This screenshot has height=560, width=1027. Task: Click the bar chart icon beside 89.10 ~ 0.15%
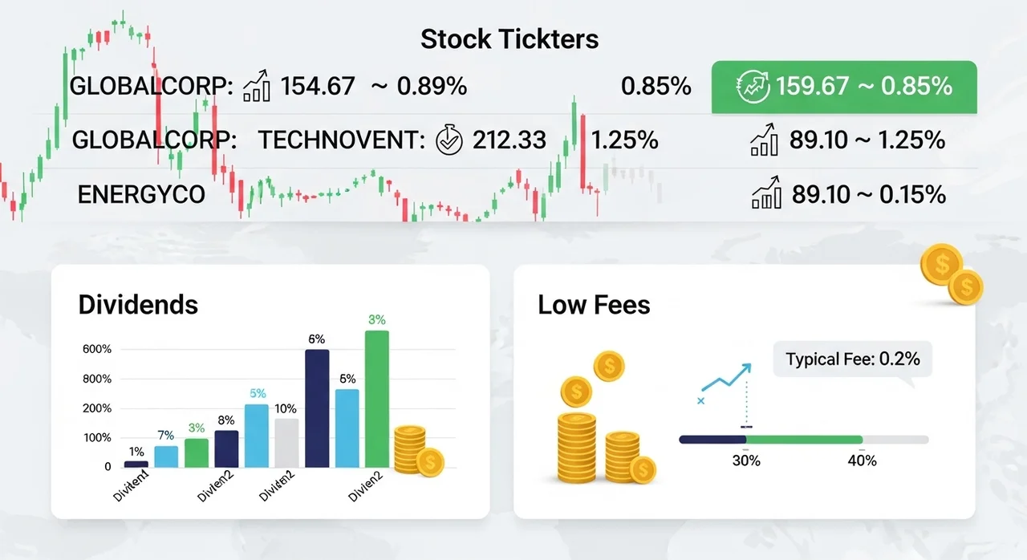pyautogui.click(x=766, y=193)
